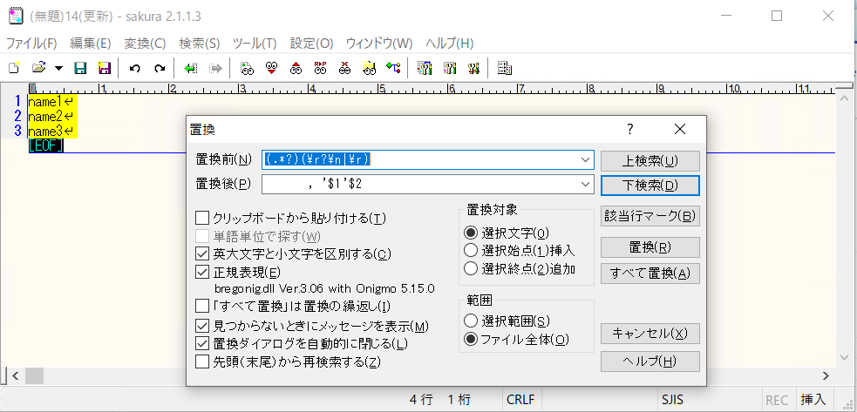This screenshot has height=412, width=857.
Task: Open the 検索(S) menu
Action: point(200,44)
